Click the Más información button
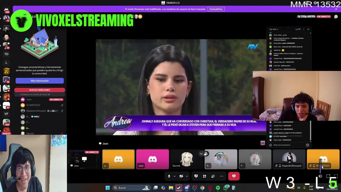 [40, 81]
